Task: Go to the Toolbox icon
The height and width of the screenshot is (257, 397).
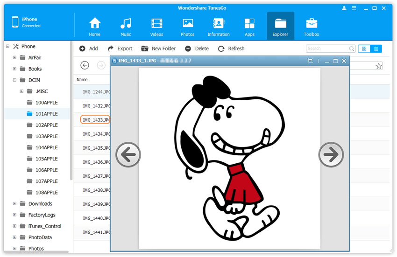Action: (312, 23)
